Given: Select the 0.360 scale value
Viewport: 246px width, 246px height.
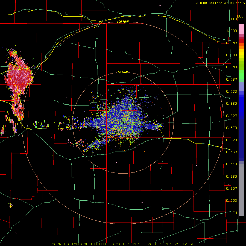Looking at the screenshot, I should [232, 177].
